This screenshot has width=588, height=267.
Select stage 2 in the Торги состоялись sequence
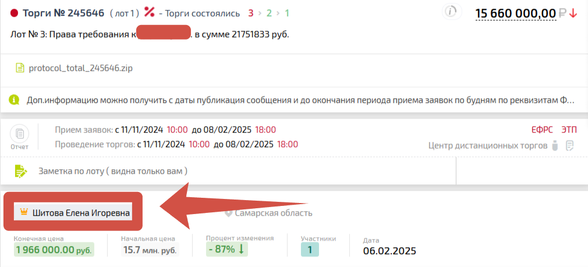[269, 13]
